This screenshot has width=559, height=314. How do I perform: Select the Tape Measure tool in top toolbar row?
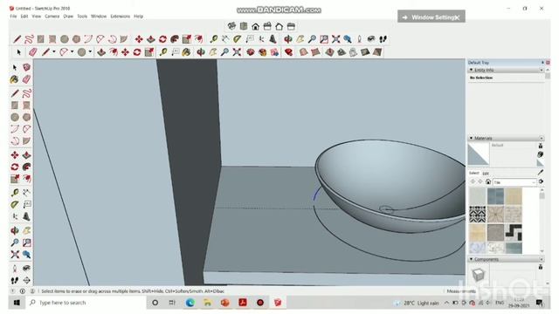click(213, 39)
